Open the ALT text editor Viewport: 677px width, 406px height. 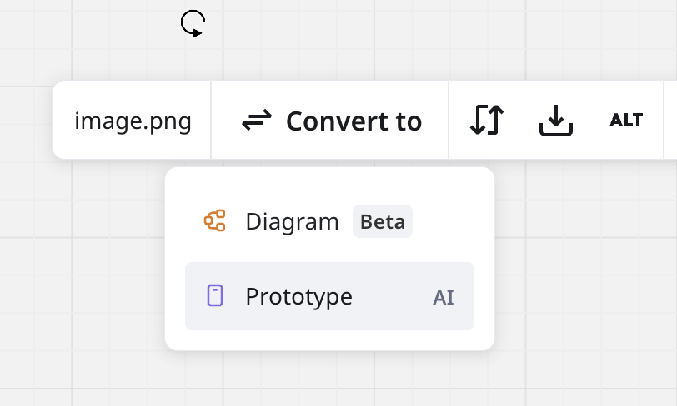point(626,121)
